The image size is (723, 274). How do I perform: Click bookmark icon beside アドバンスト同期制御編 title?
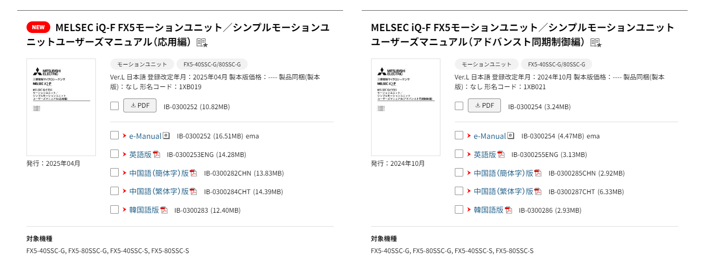click(x=596, y=43)
